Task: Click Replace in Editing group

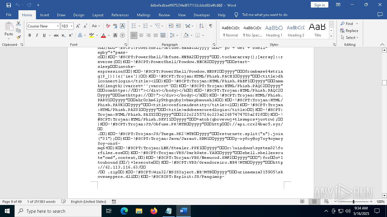Action: [x=349, y=31]
